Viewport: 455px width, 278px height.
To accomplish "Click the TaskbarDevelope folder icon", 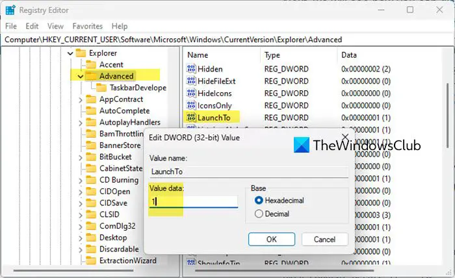I will pyautogui.click(x=101, y=88).
